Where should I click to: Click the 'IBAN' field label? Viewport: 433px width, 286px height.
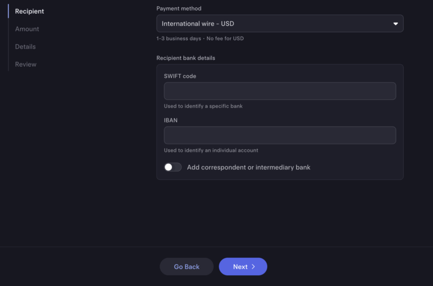coord(171,120)
